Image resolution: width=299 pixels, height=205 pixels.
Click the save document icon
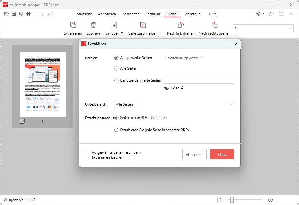tap(13, 14)
